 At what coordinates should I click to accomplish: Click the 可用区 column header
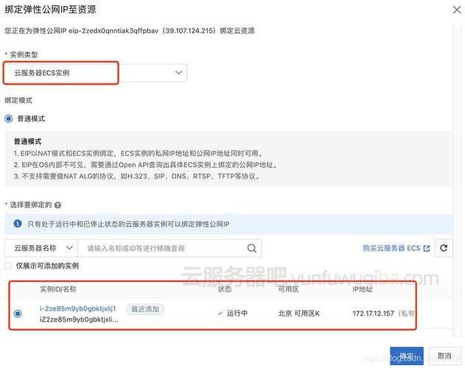click(288, 289)
